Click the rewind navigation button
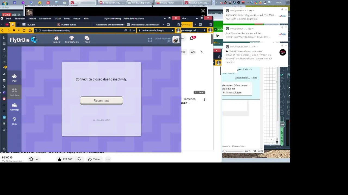 click(14, 30)
